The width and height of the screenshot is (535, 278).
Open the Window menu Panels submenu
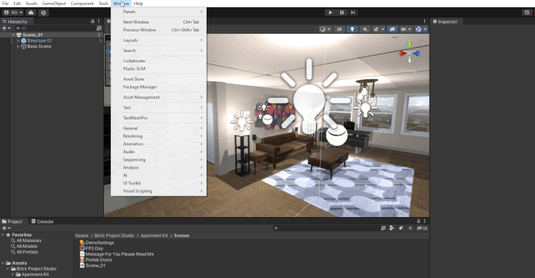click(158, 12)
